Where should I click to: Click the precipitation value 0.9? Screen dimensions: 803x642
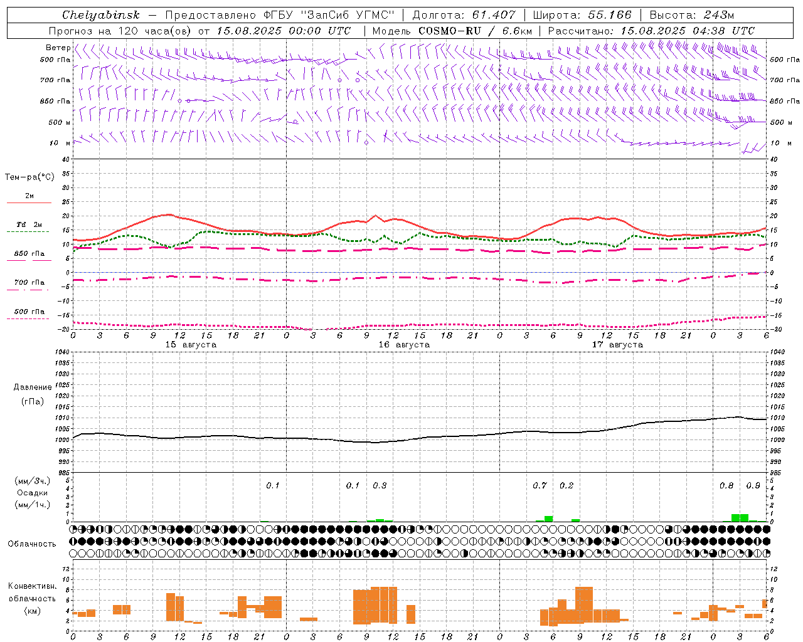(x=753, y=486)
